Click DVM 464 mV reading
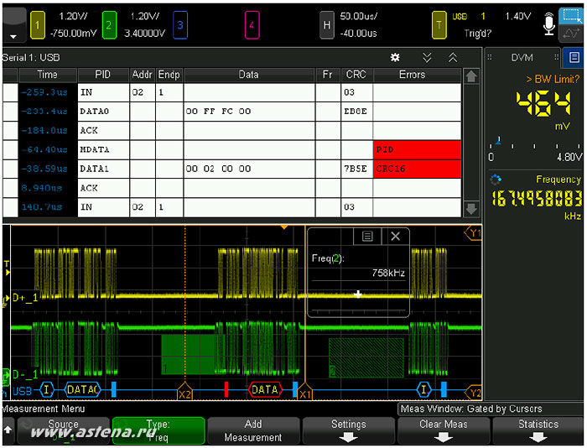 tap(543, 103)
